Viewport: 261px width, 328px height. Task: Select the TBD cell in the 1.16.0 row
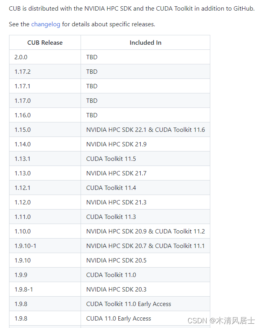click(x=145, y=115)
